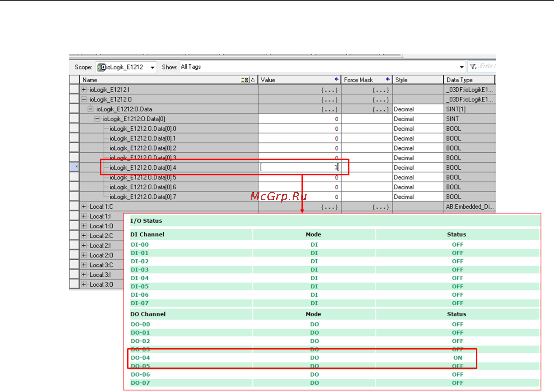Collapse the ioLogik_E1212:O.Data[0] node
Image resolution: width=554 pixels, height=392 pixels.
pyautogui.click(x=97, y=119)
